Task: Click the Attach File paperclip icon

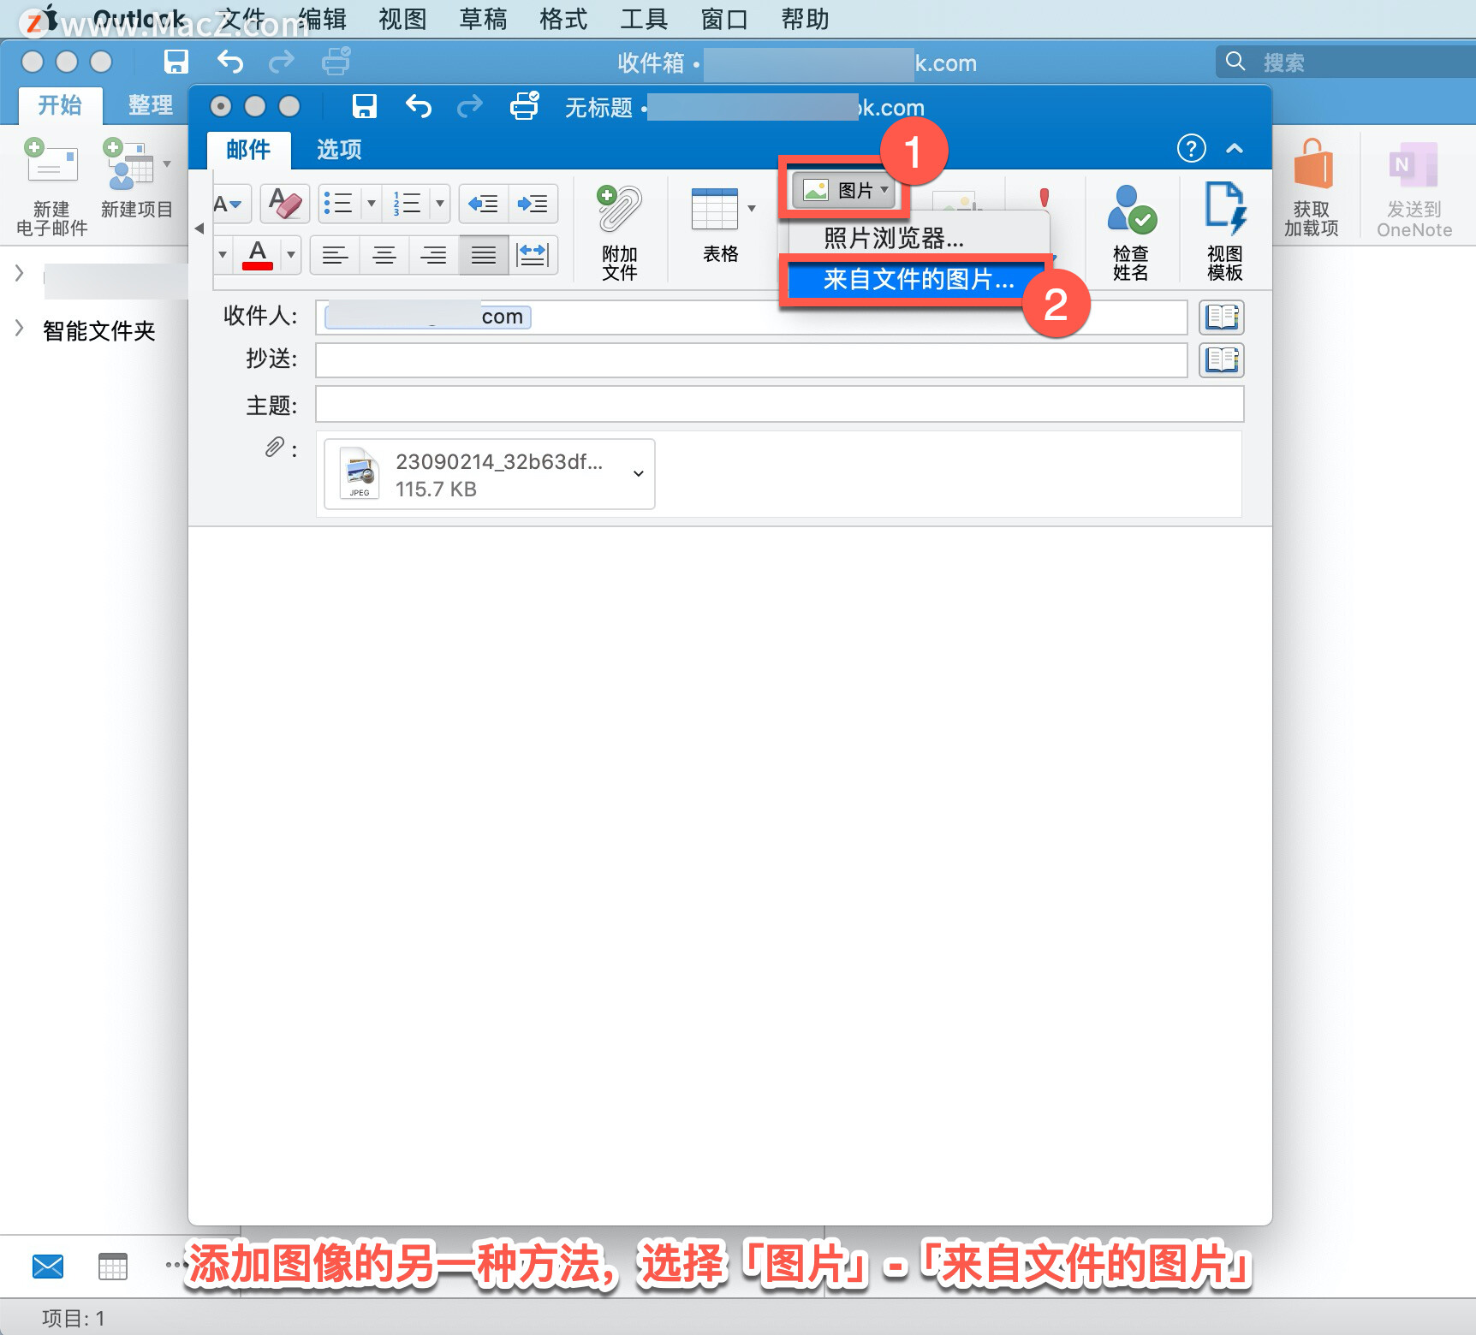Action: click(619, 210)
